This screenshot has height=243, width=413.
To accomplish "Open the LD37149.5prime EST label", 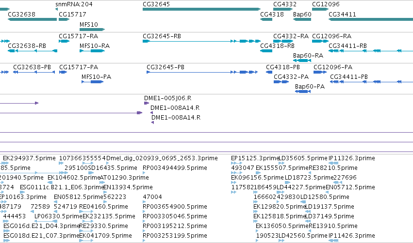I will pyautogui.click(x=330, y=216).
